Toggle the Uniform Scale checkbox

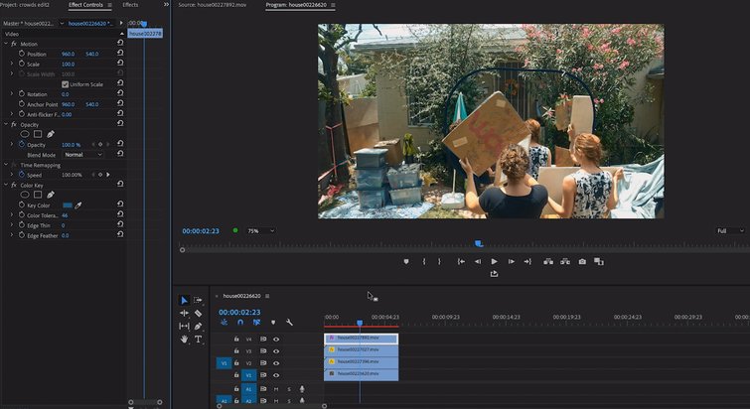coord(66,84)
